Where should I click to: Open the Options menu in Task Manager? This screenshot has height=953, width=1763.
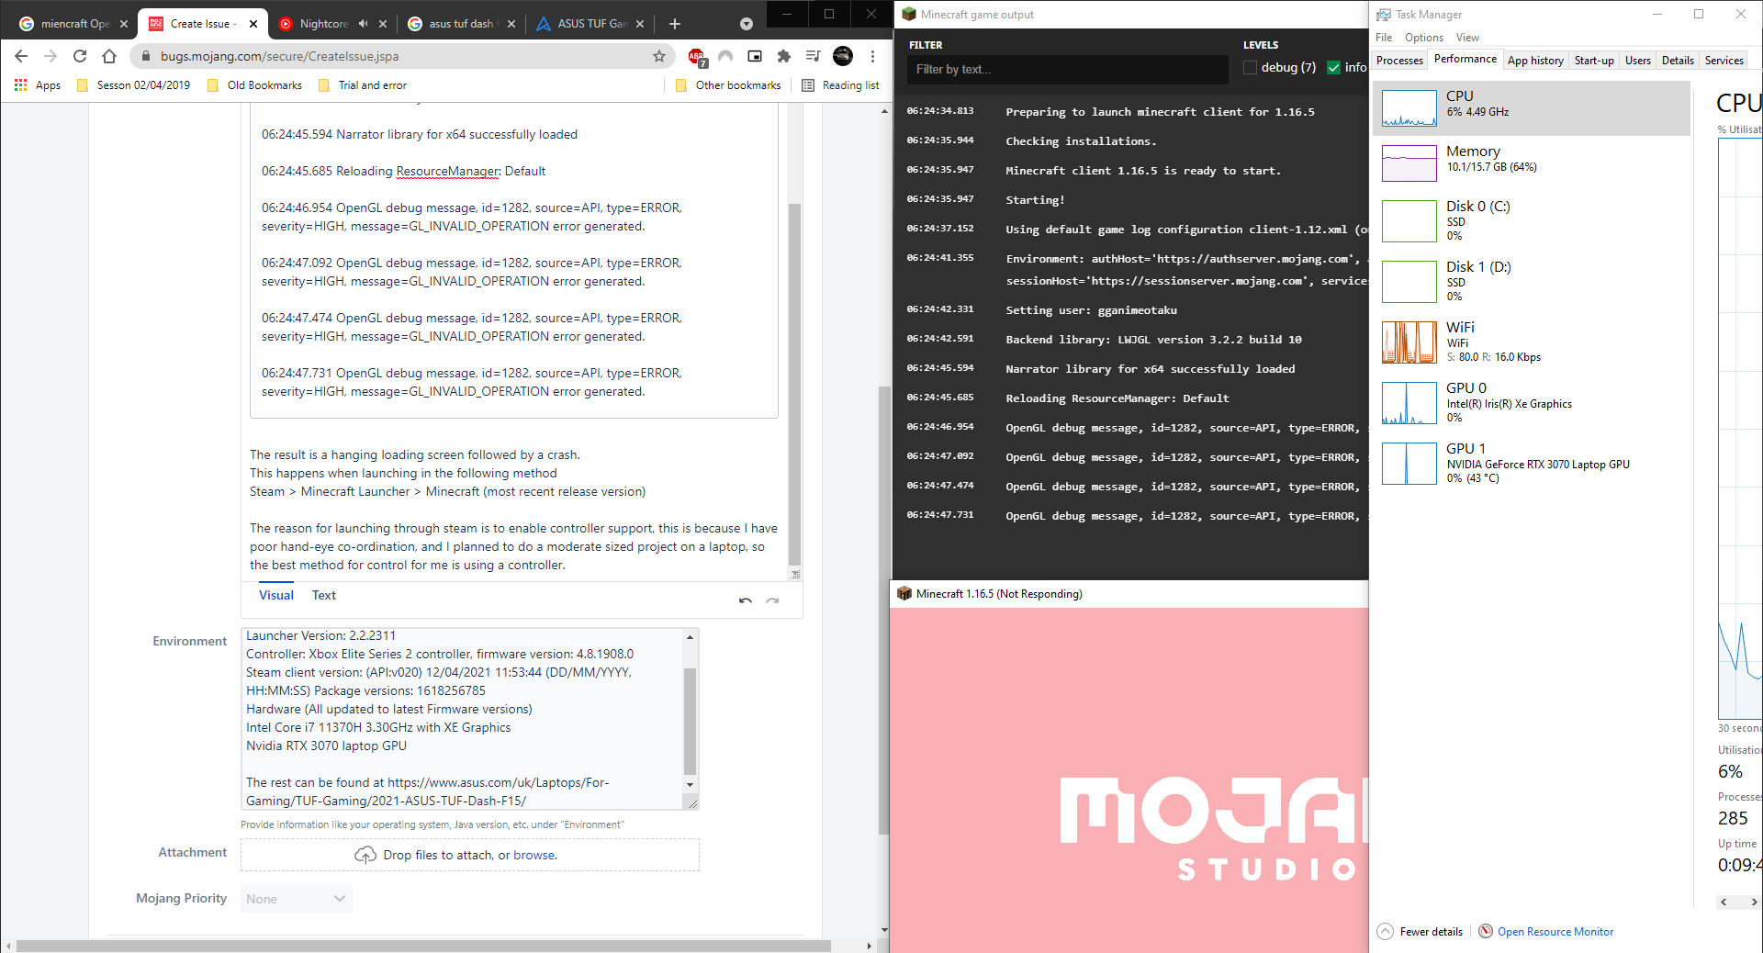(x=1423, y=38)
